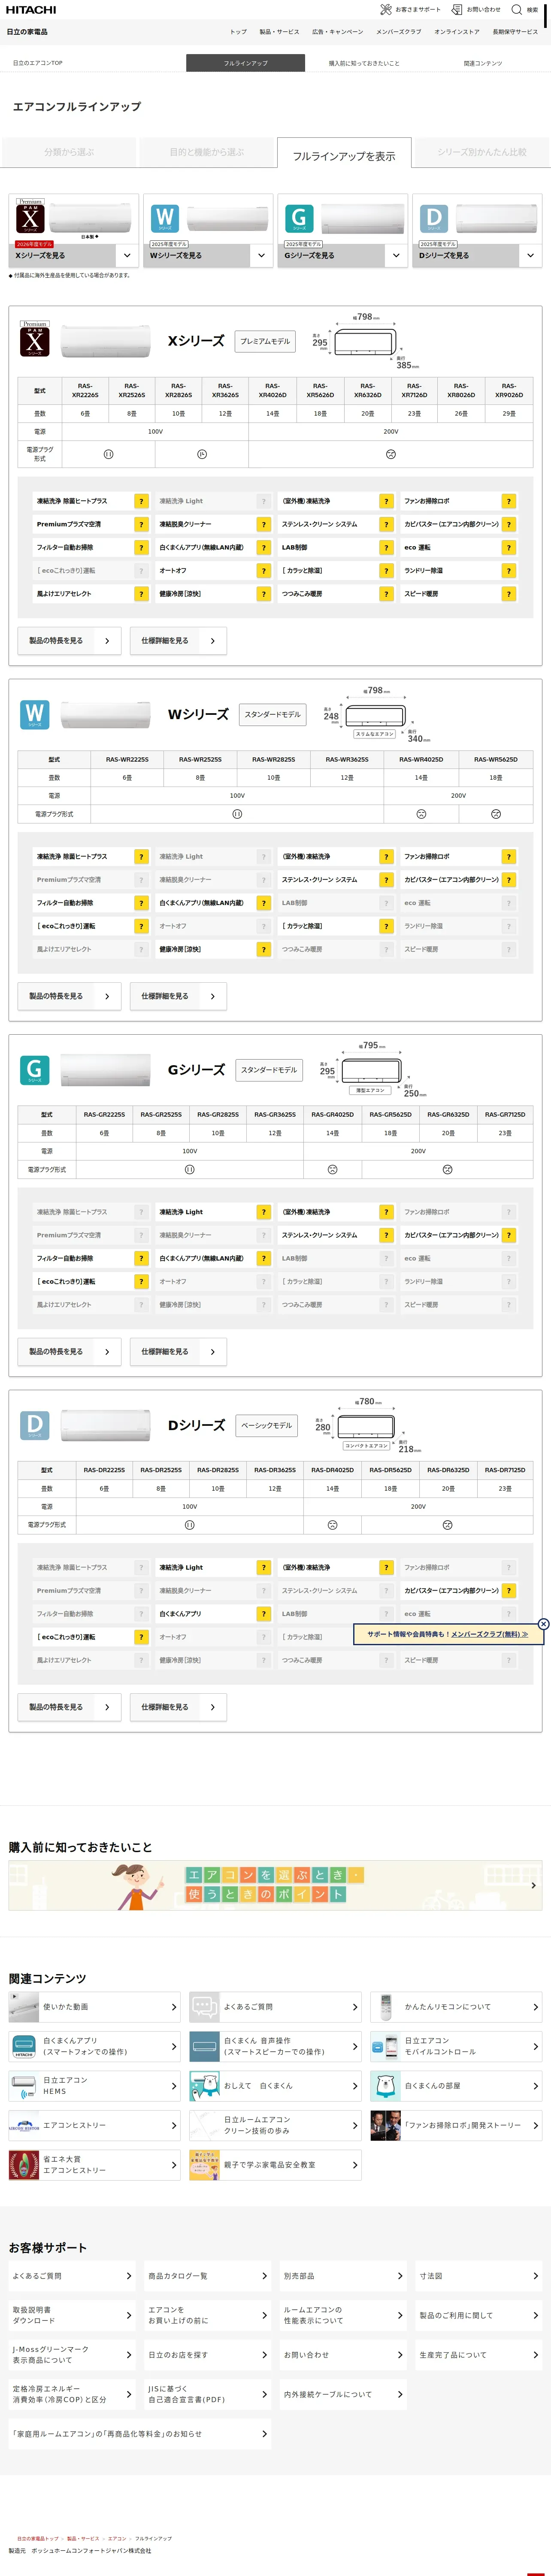Screen dimensions: 551x2576
Task: Expand the Gシリーズを見る dropdown
Action: click(x=396, y=255)
